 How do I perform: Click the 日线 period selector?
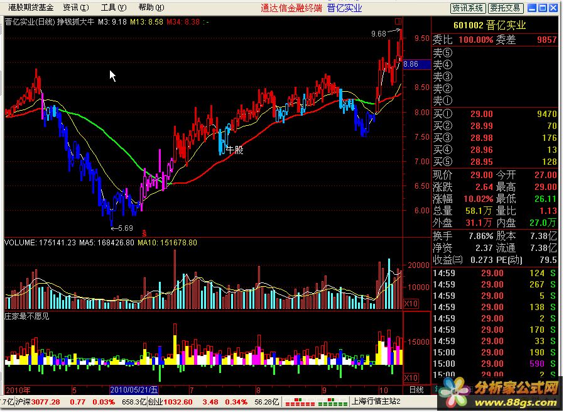click(416, 390)
